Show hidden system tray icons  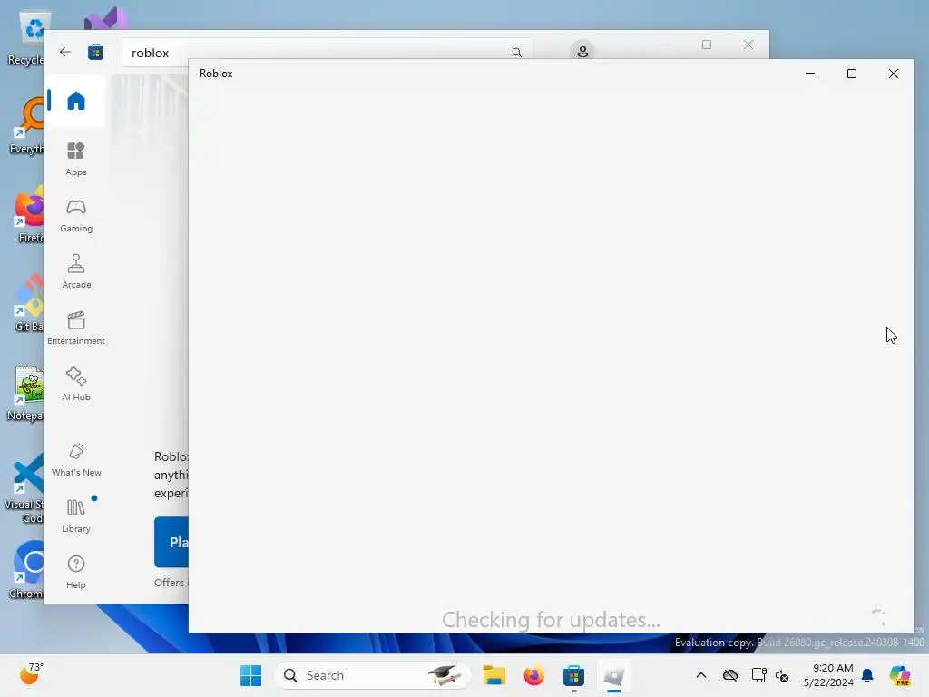(x=701, y=675)
